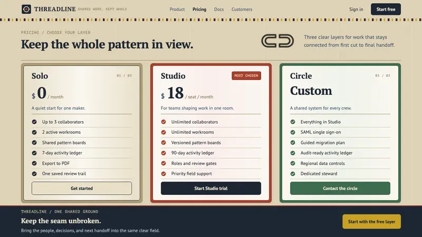Image resolution: width=422 pixels, height=237 pixels.
Task: Click 'A quiet start for one maker.' text
Action: point(59,108)
